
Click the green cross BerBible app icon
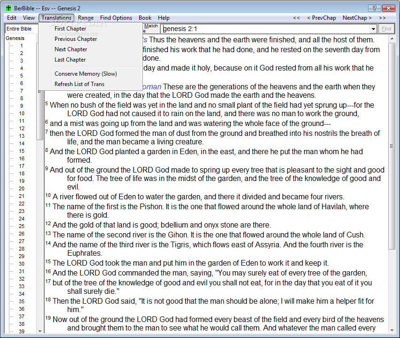8,8
